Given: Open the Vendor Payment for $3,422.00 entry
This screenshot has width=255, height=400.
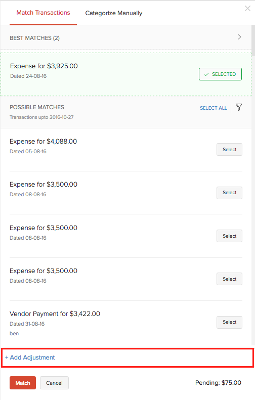Looking at the screenshot, I should coord(55,314).
